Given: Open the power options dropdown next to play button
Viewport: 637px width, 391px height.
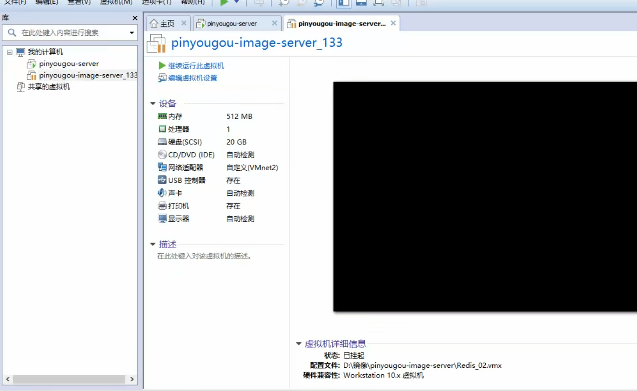Looking at the screenshot, I should pos(236,2).
